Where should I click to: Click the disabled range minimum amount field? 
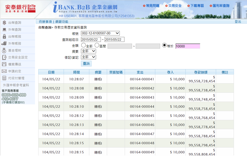(x=120, y=46)
